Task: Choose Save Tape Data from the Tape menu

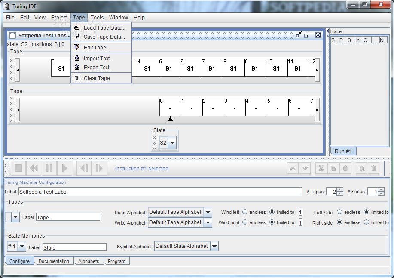Action: click(101, 37)
